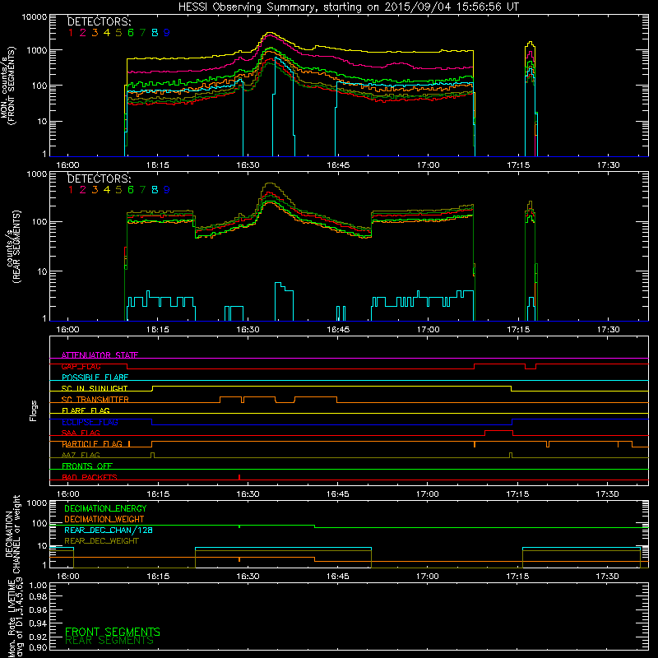Click detector 8 legend number in front segments panel
The image size is (658, 658).
tap(155, 33)
